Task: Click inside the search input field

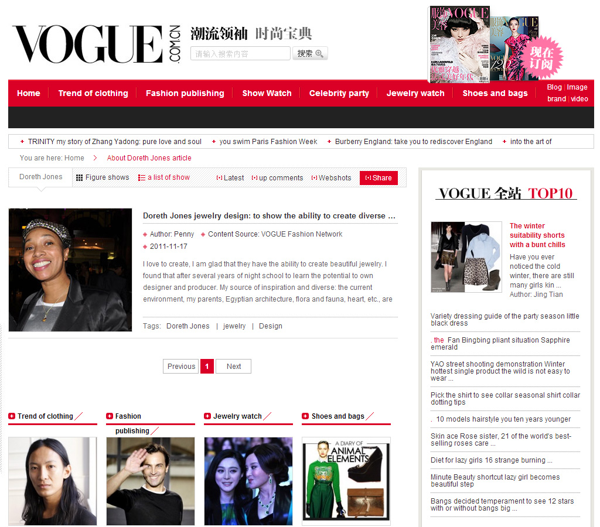Action: [x=240, y=53]
